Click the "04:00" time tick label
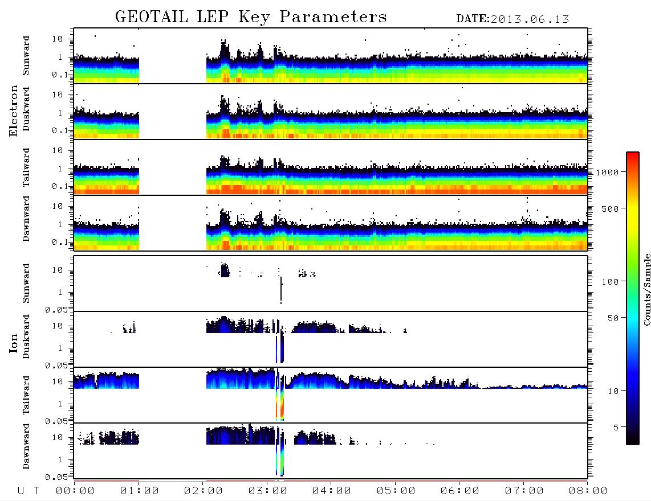 332,491
